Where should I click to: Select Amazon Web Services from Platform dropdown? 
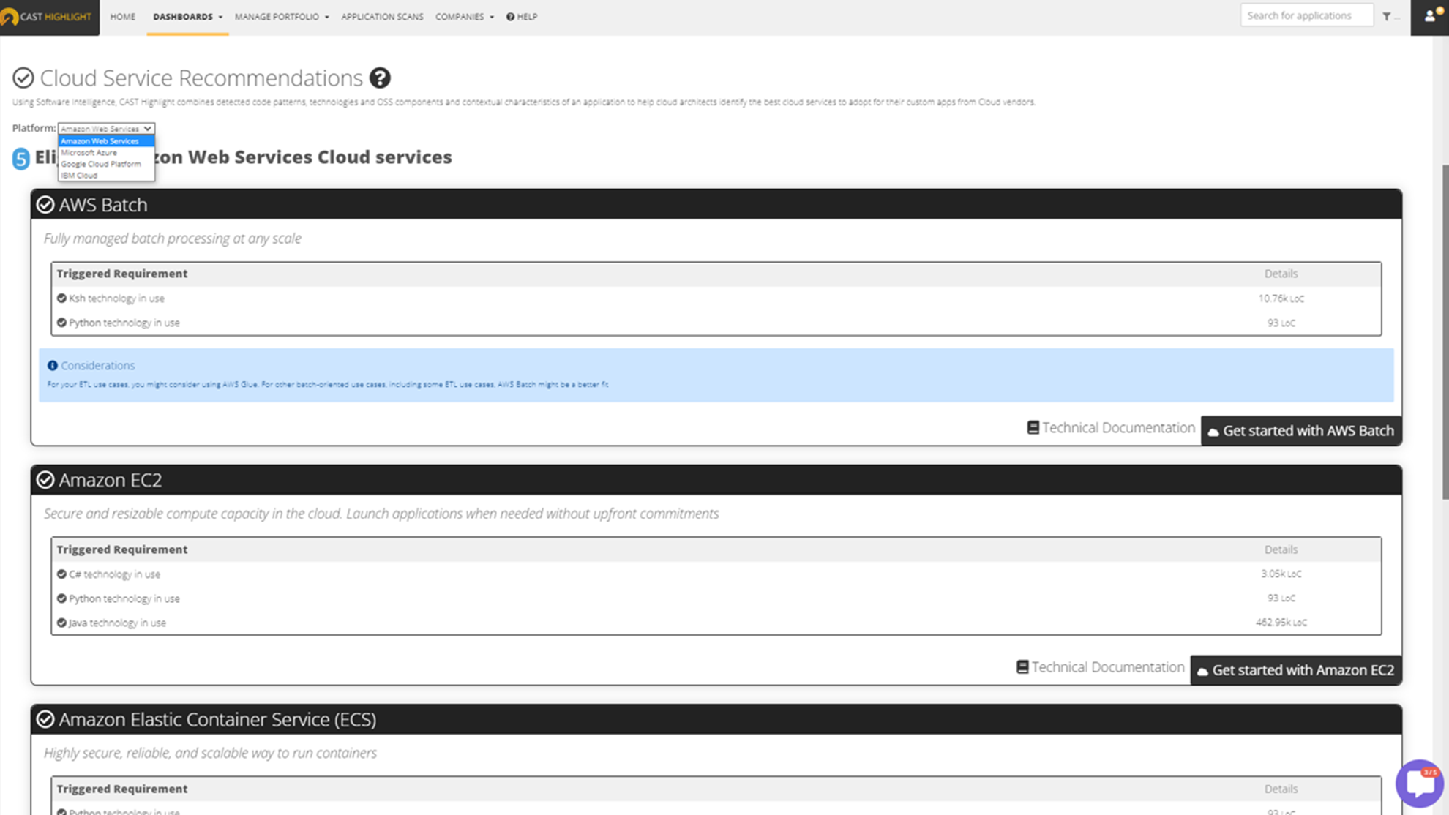coord(100,140)
